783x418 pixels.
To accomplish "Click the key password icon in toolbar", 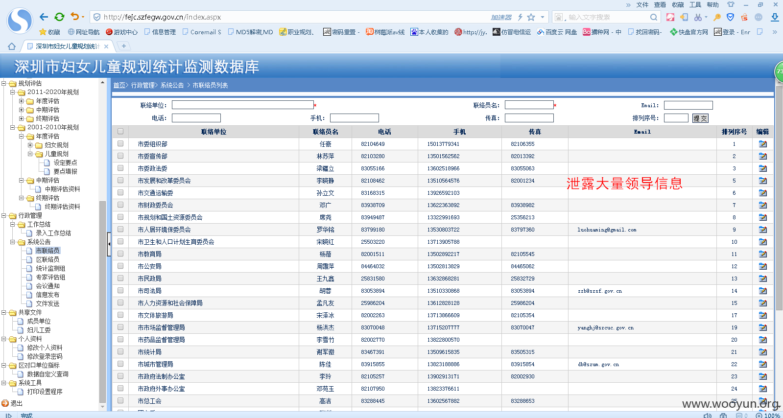I will [x=717, y=17].
